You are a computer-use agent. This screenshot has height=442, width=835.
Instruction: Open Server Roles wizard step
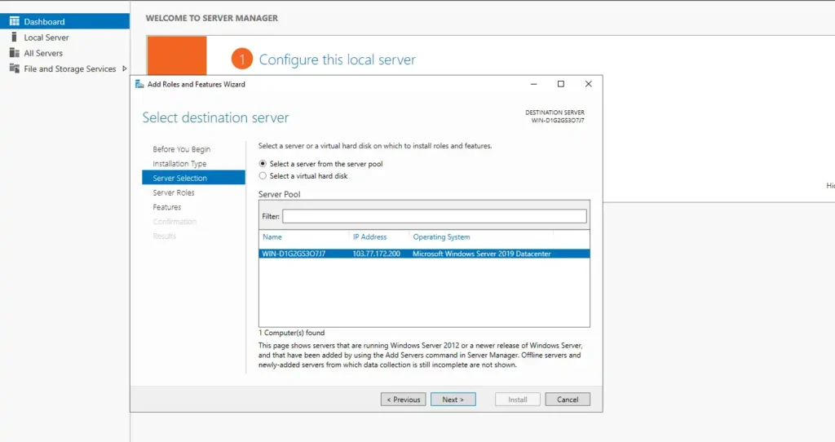coord(174,192)
